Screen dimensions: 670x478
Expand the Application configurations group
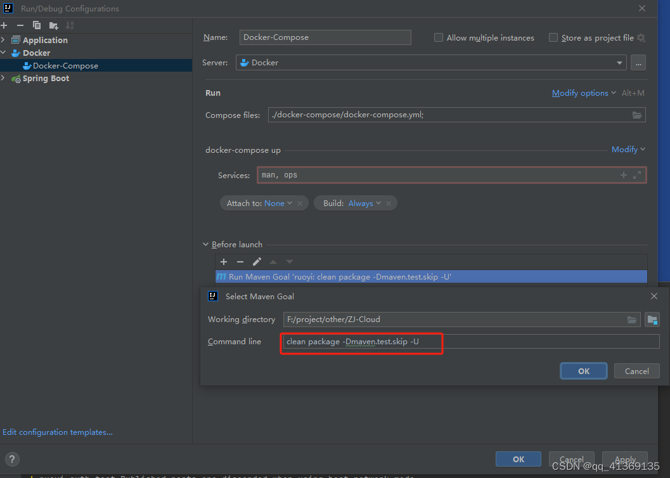(x=4, y=39)
